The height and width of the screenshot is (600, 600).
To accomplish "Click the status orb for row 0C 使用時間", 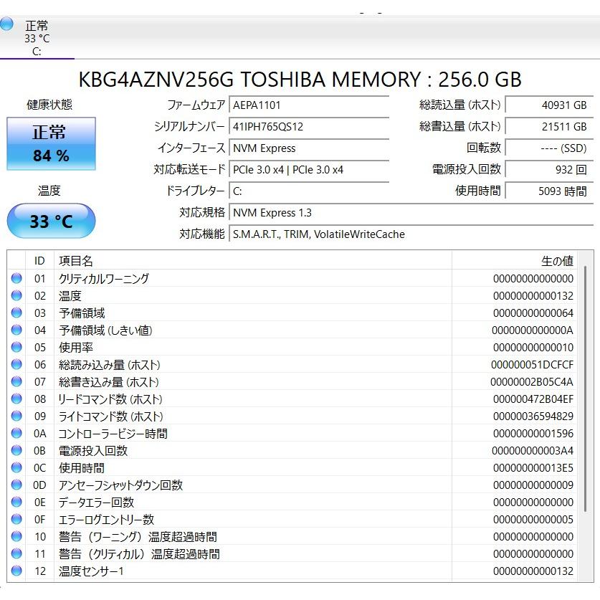I will click(x=16, y=467).
